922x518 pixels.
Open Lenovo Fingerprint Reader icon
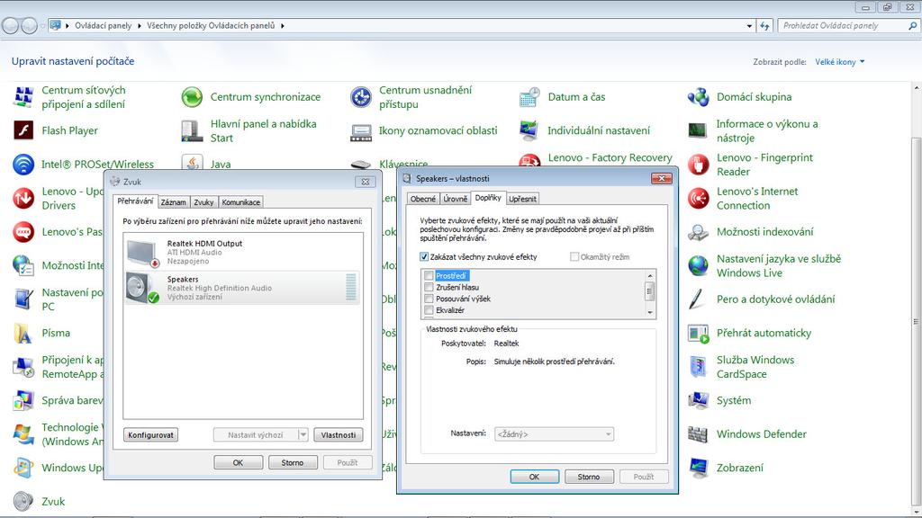click(698, 165)
